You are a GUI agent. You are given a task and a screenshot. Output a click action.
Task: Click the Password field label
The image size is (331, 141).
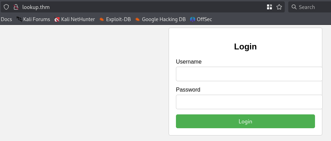click(x=188, y=90)
